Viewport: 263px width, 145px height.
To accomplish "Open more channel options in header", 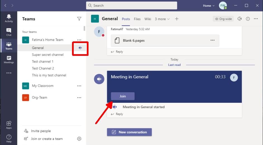I will click(x=256, y=19).
